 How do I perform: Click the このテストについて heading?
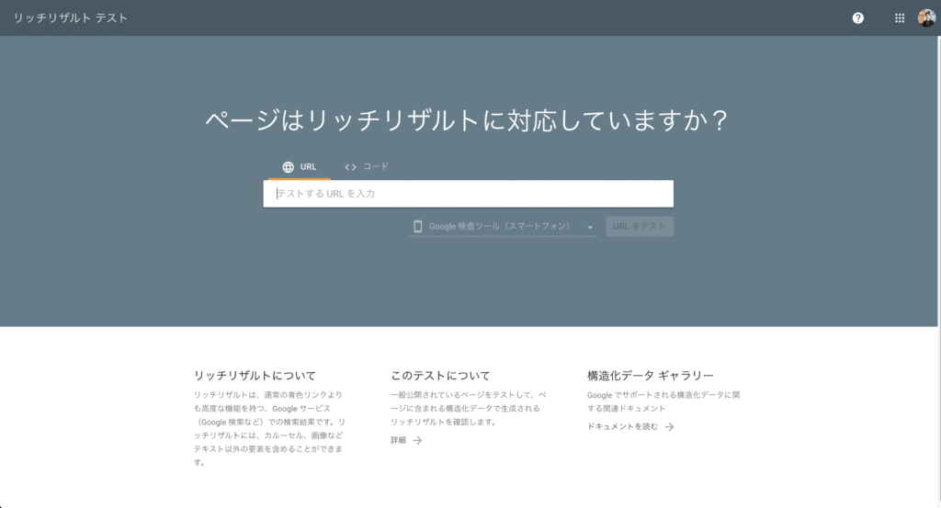440,376
